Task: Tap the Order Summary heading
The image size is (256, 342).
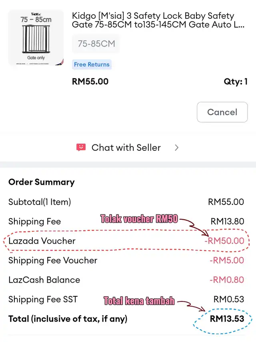Action: click(42, 182)
